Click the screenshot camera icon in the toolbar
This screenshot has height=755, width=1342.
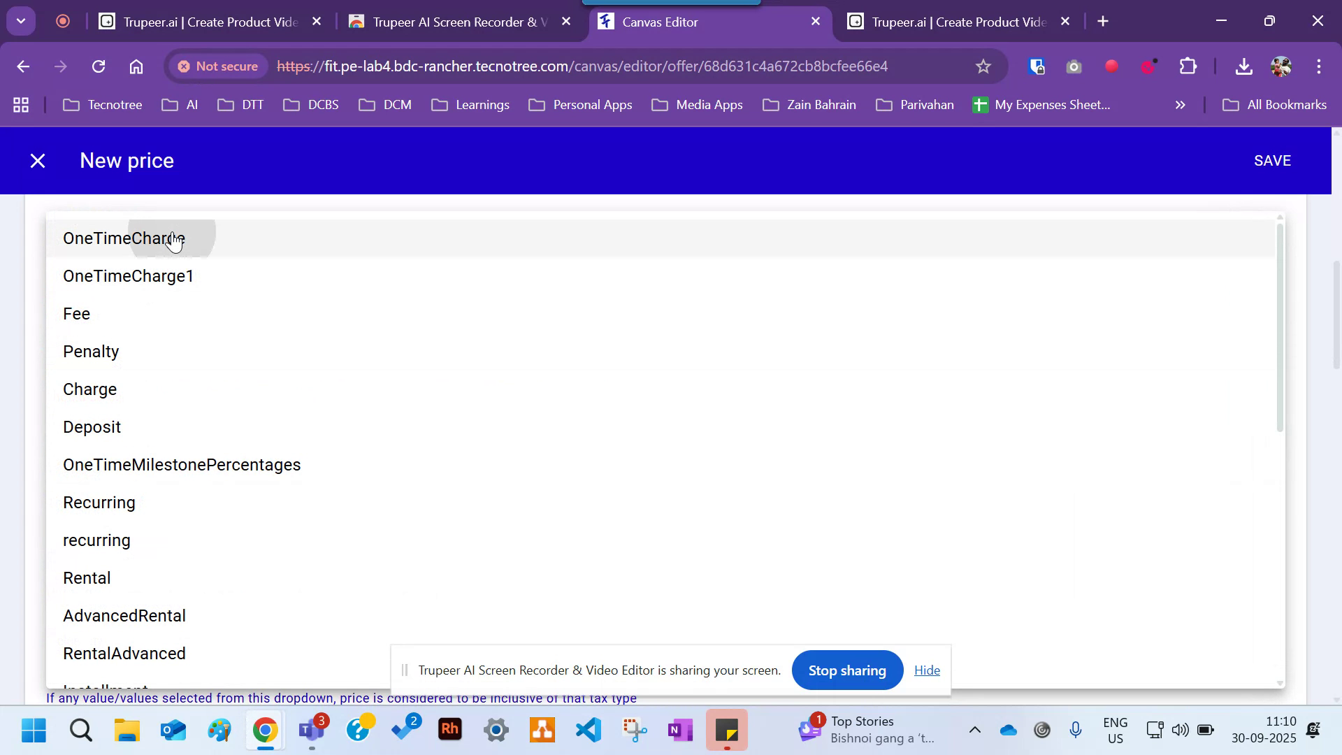pos(1074,66)
